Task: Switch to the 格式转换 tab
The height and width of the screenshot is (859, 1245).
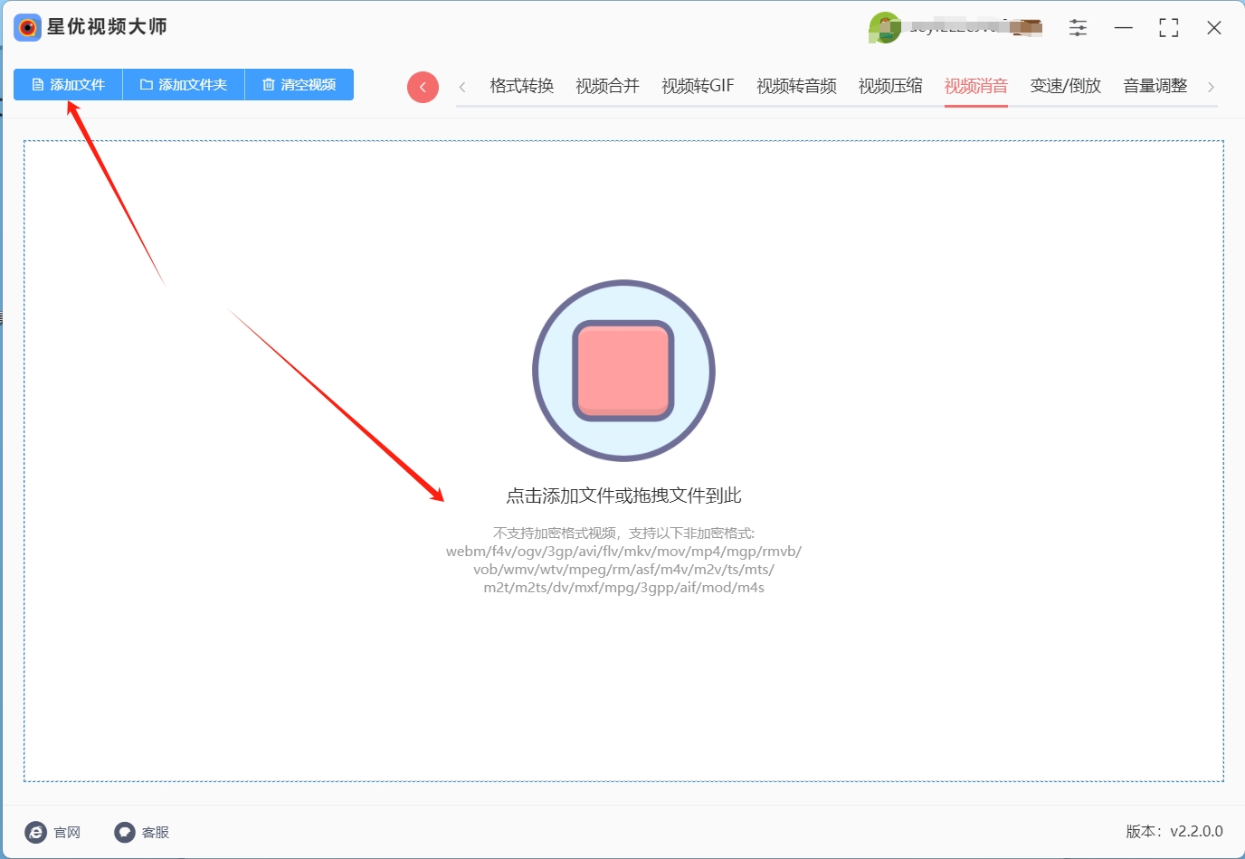Action: pos(521,86)
